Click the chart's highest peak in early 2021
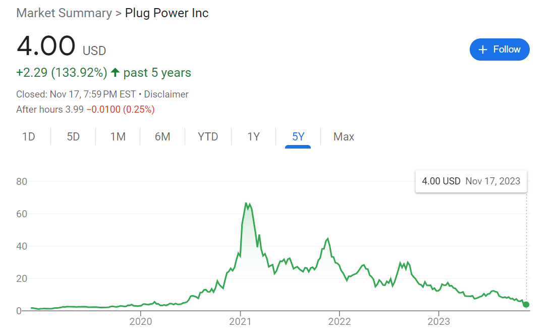This screenshot has width=558, height=336. (246, 203)
